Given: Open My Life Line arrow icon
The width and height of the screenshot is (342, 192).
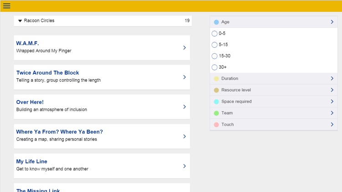Looking at the screenshot, I should click(184, 166).
